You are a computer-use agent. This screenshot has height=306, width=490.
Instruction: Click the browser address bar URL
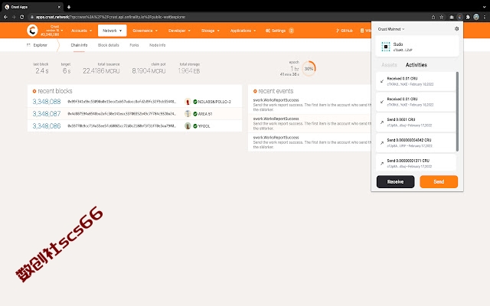pyautogui.click(x=110, y=17)
